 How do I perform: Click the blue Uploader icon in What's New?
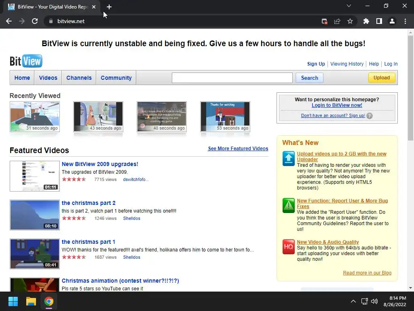(x=289, y=158)
